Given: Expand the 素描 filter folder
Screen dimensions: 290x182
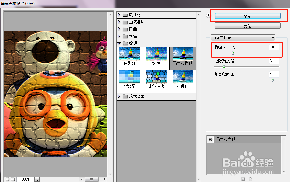Looking at the screenshot, I should [x=119, y=36].
